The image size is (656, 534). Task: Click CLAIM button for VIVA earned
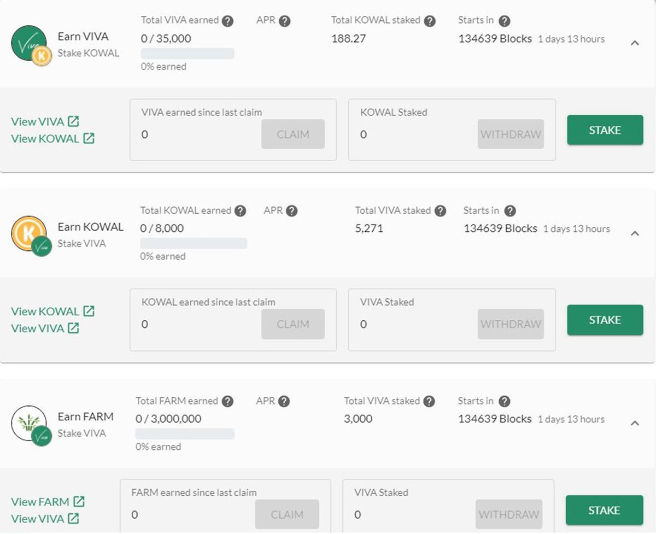pyautogui.click(x=293, y=134)
